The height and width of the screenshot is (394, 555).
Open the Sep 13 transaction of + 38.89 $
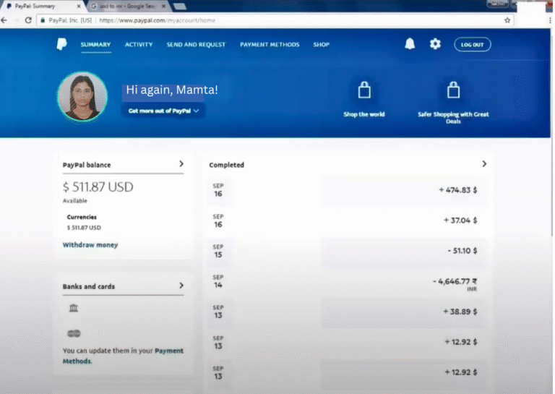pos(347,312)
